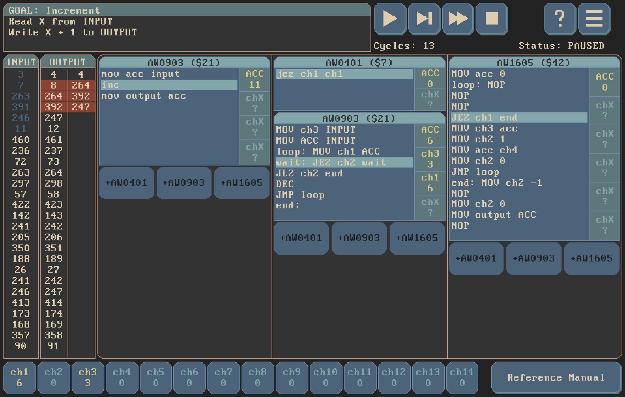625x397 pixels.
Task: Click the AW0401 ($7) chip title bar
Action: tap(359, 63)
